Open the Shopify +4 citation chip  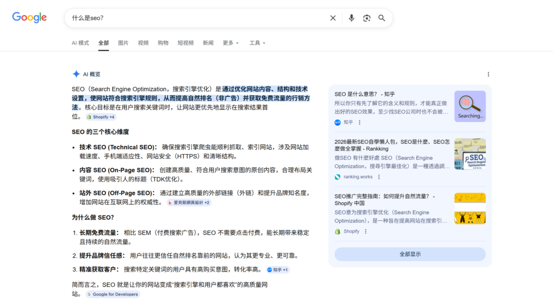(x=101, y=117)
